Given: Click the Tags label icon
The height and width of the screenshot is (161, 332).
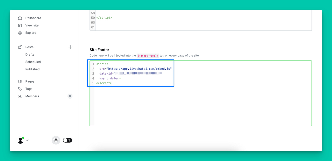Looking at the screenshot, I should [x=20, y=89].
